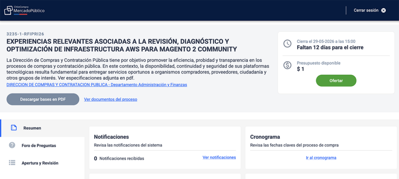Click the clock icon next to closing date
Image resolution: width=399 pixels, height=179 pixels.
tap(287, 43)
